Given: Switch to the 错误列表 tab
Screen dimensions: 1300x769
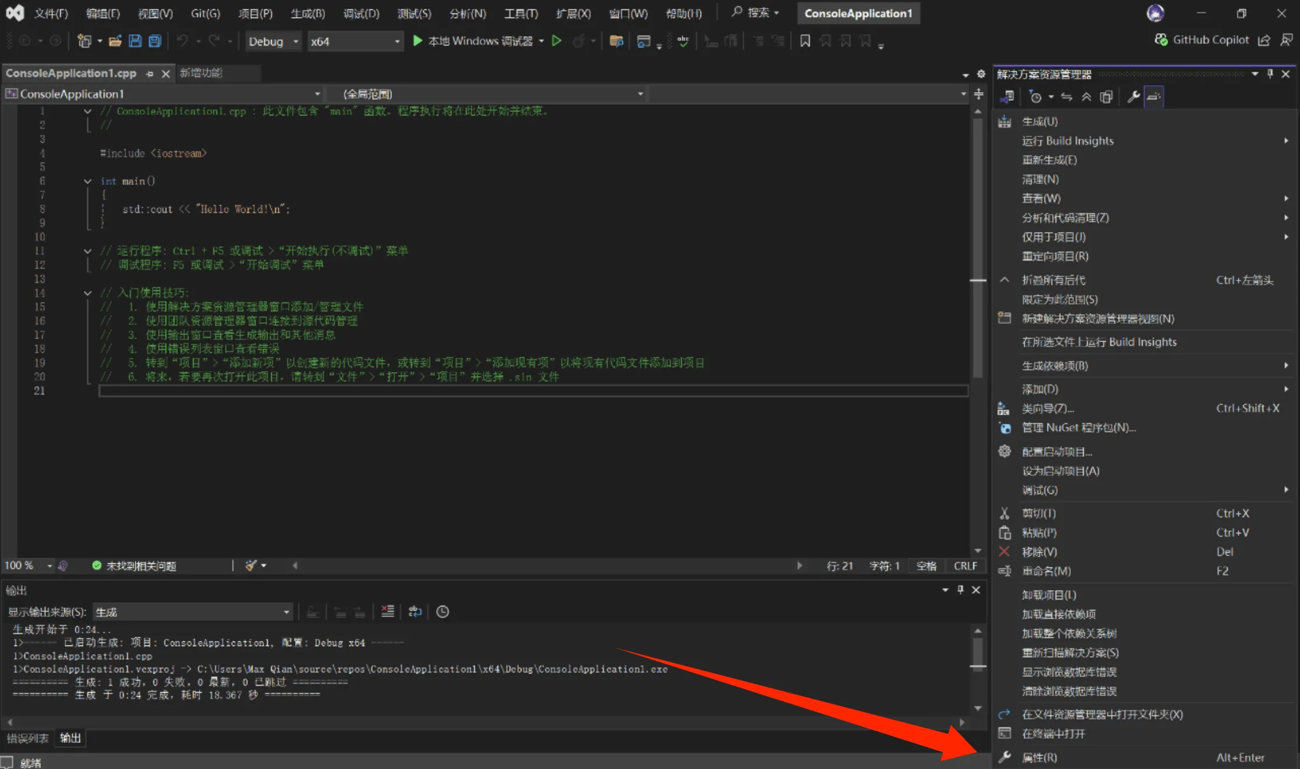Looking at the screenshot, I should click(x=27, y=738).
